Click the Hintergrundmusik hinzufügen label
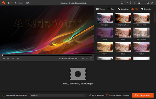The width and height of the screenshot is (156, 99). [17, 95]
